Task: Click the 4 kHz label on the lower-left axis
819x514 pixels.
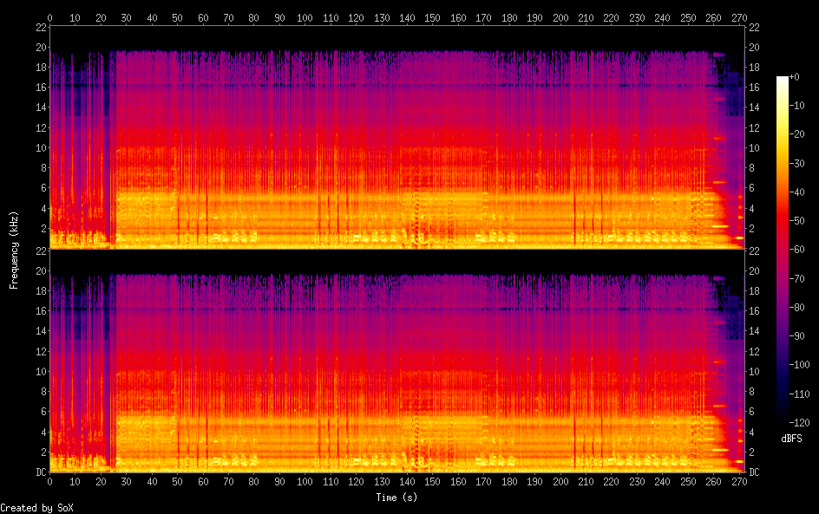Action: tap(41, 432)
